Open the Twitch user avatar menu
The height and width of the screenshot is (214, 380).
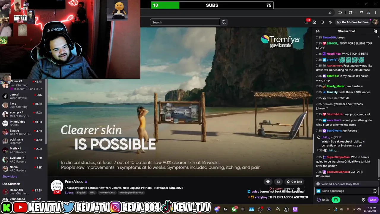pos(375,22)
